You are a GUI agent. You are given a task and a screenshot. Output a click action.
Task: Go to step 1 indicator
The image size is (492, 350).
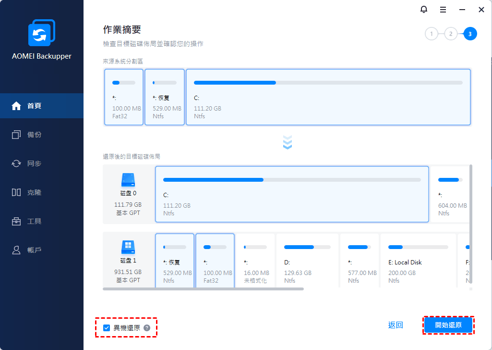pyautogui.click(x=432, y=34)
